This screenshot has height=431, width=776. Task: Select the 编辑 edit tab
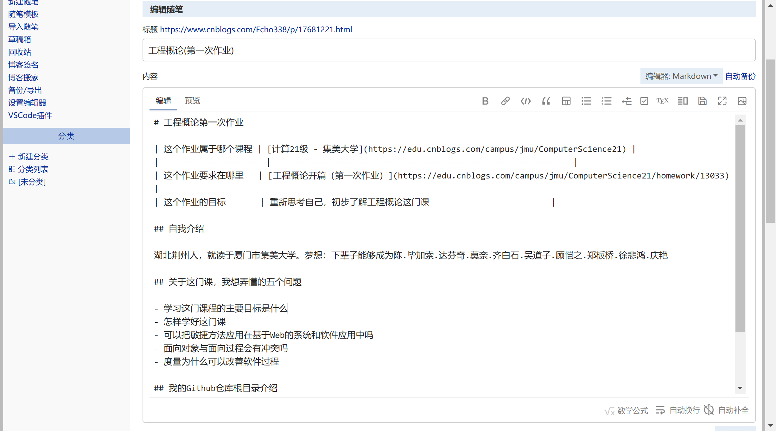(163, 101)
